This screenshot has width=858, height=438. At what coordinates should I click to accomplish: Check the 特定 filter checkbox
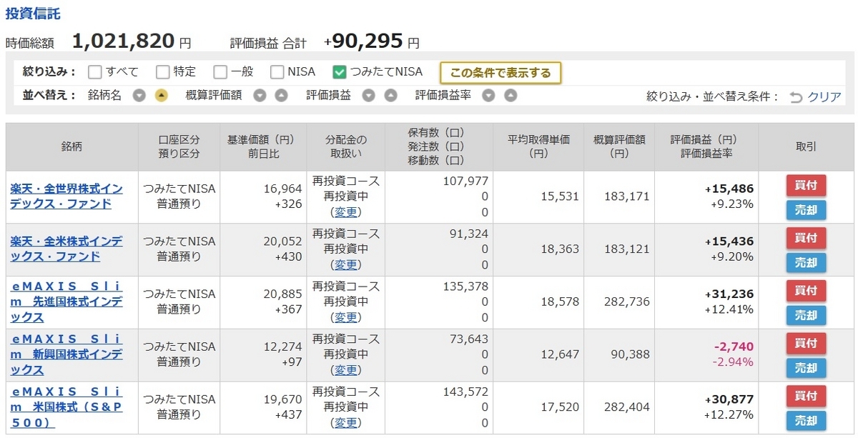[x=162, y=71]
